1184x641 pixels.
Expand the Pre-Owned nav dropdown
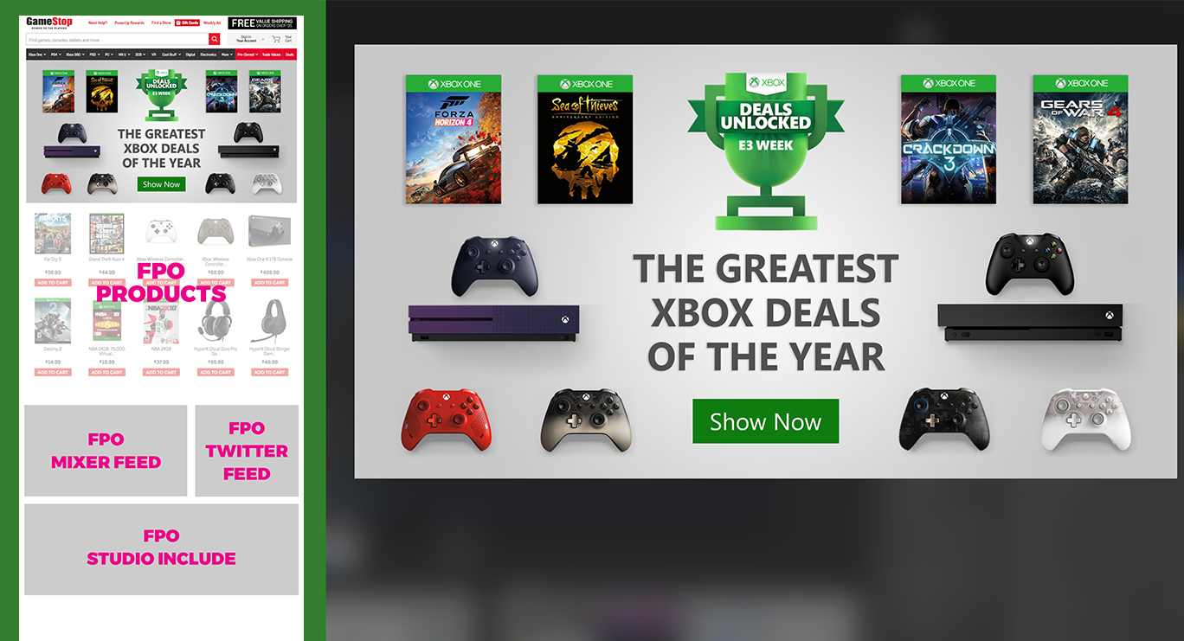pyautogui.click(x=248, y=54)
